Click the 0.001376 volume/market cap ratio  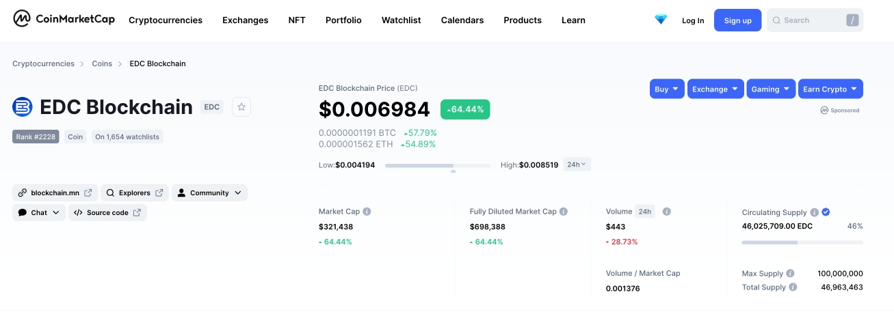tap(623, 288)
